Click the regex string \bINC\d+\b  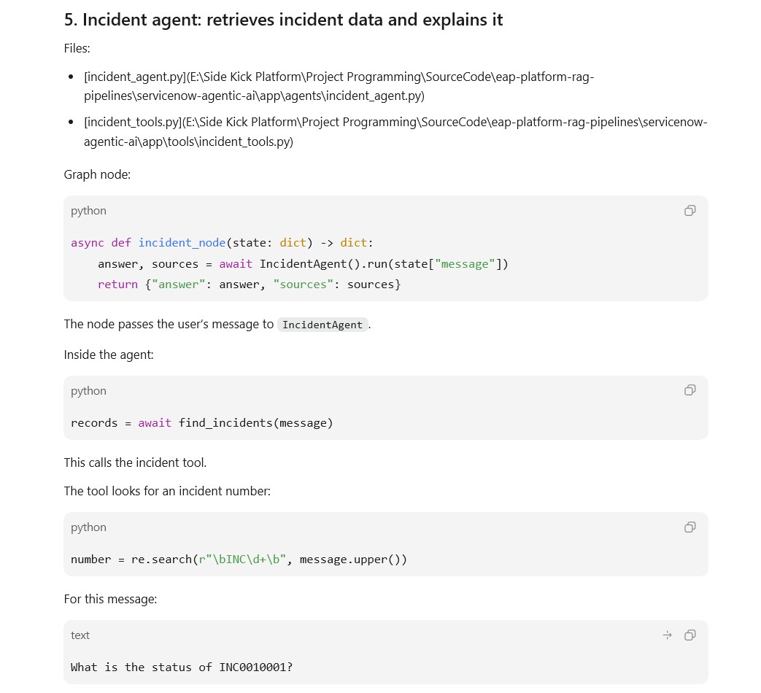[242, 560]
